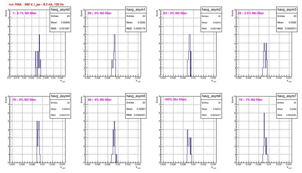302x173 pixels.
Task: Click the '50± 5% ND filter' label
Action: pos(100,13)
